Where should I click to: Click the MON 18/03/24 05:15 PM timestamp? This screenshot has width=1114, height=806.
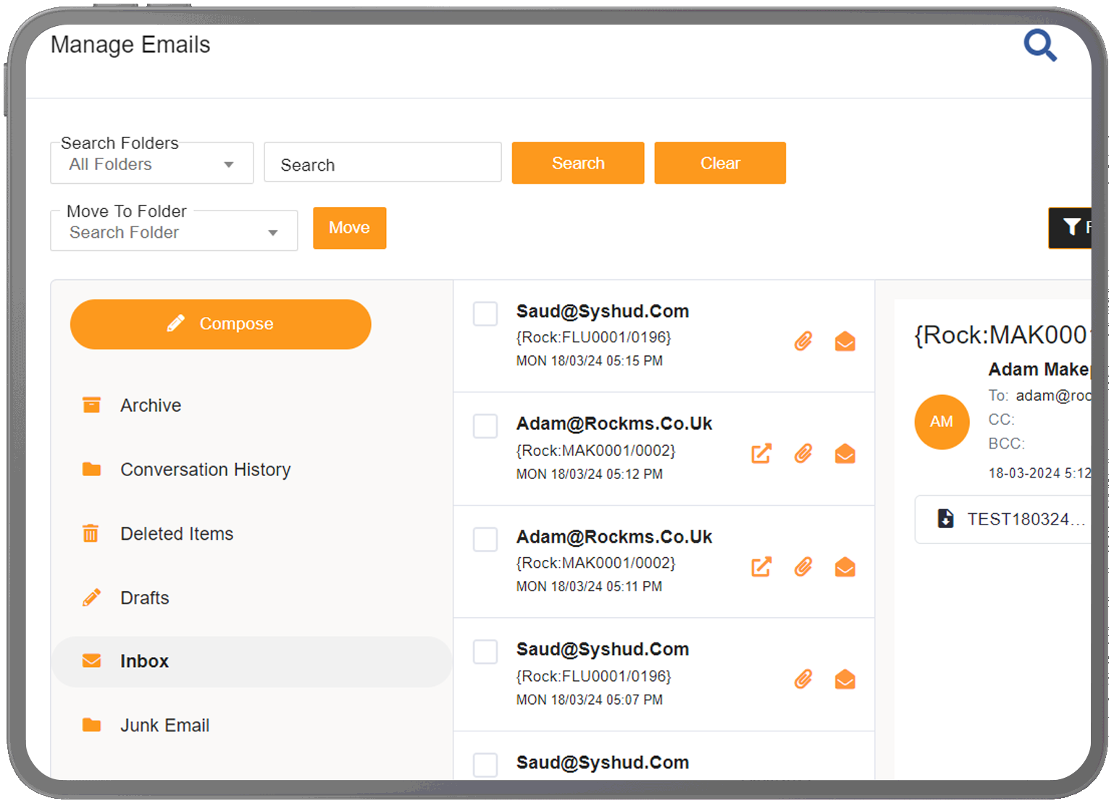click(x=589, y=360)
